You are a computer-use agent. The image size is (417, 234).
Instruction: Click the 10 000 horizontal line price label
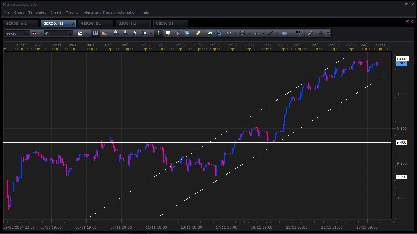pos(402,59)
